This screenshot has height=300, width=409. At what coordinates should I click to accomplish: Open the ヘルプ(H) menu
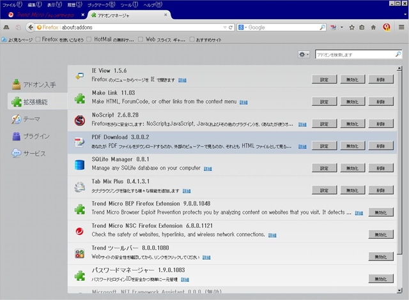[x=153, y=4]
